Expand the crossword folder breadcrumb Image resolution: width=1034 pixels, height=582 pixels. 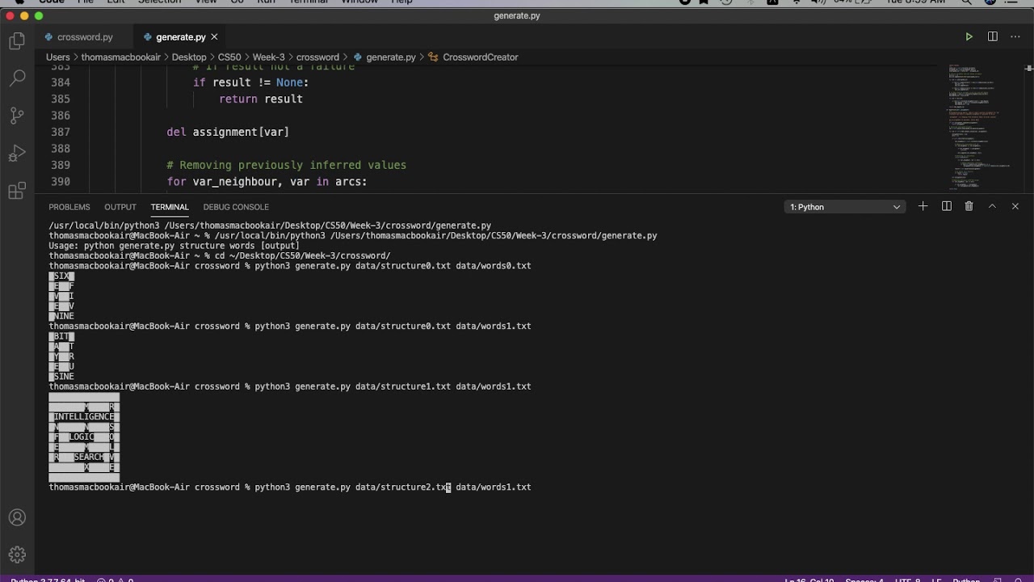click(x=317, y=57)
